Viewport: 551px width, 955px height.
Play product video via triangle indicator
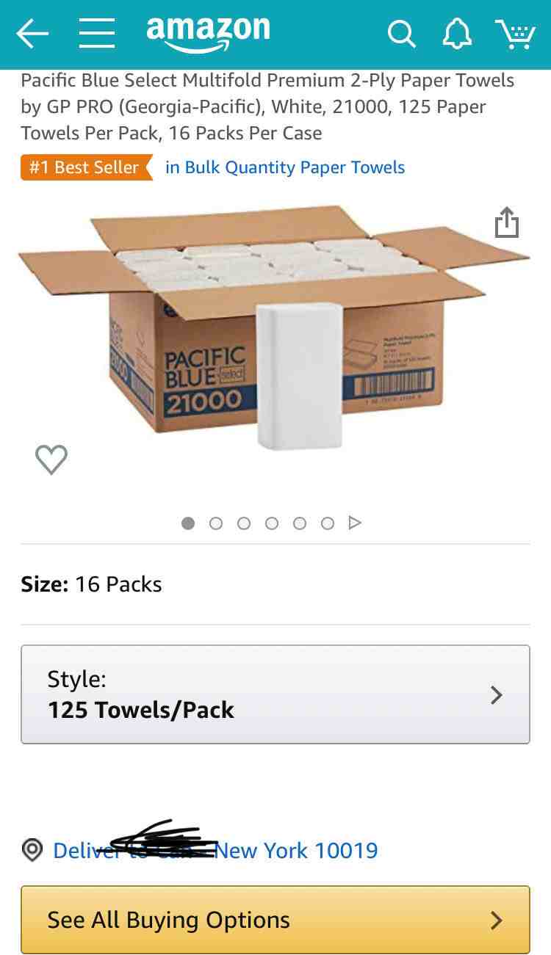coord(355,523)
